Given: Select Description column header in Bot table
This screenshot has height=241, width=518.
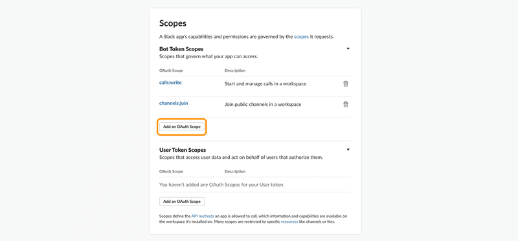Looking at the screenshot, I should [235, 70].
